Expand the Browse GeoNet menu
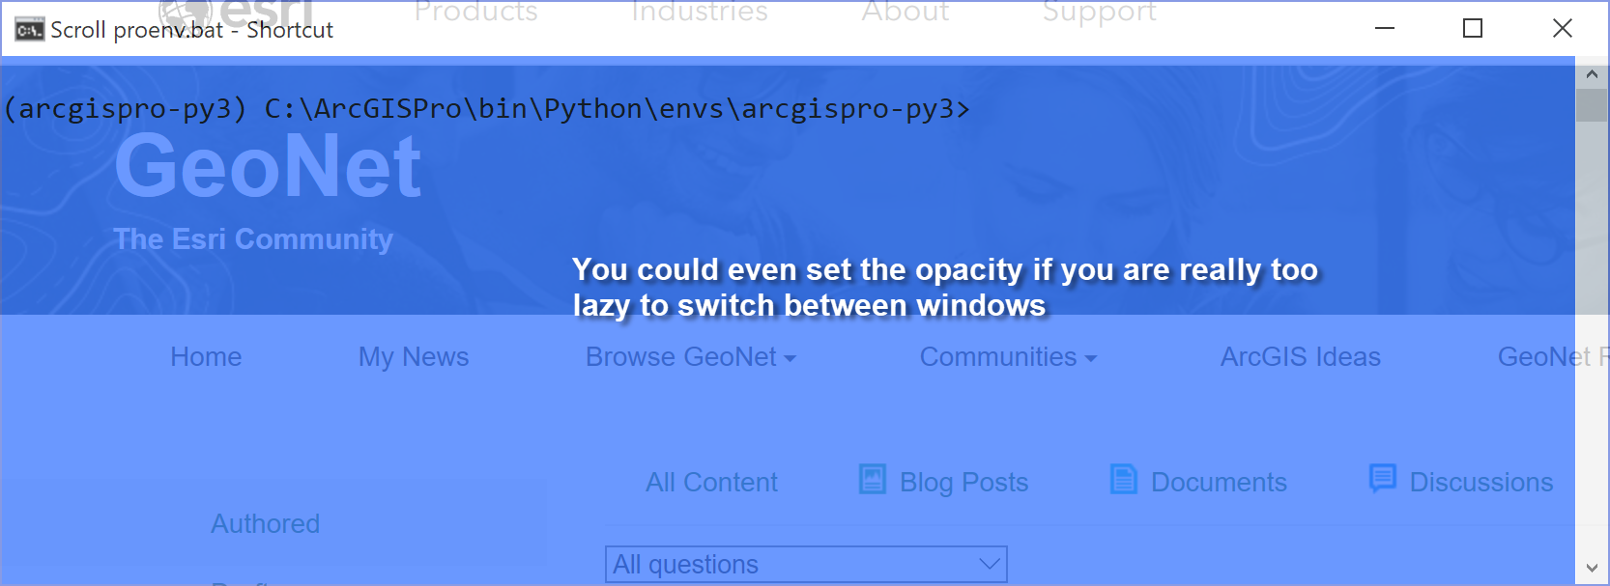This screenshot has height=586, width=1610. pyautogui.click(x=691, y=357)
